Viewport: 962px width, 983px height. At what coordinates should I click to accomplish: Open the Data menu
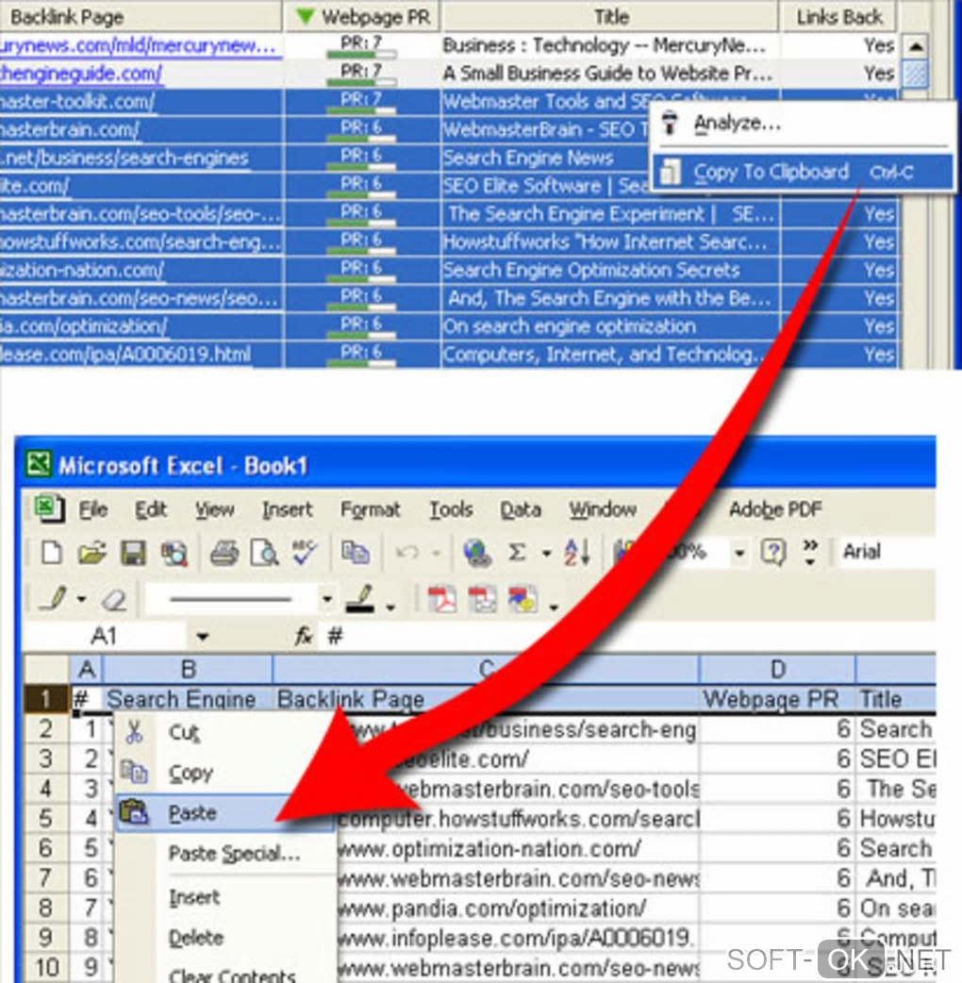(521, 509)
